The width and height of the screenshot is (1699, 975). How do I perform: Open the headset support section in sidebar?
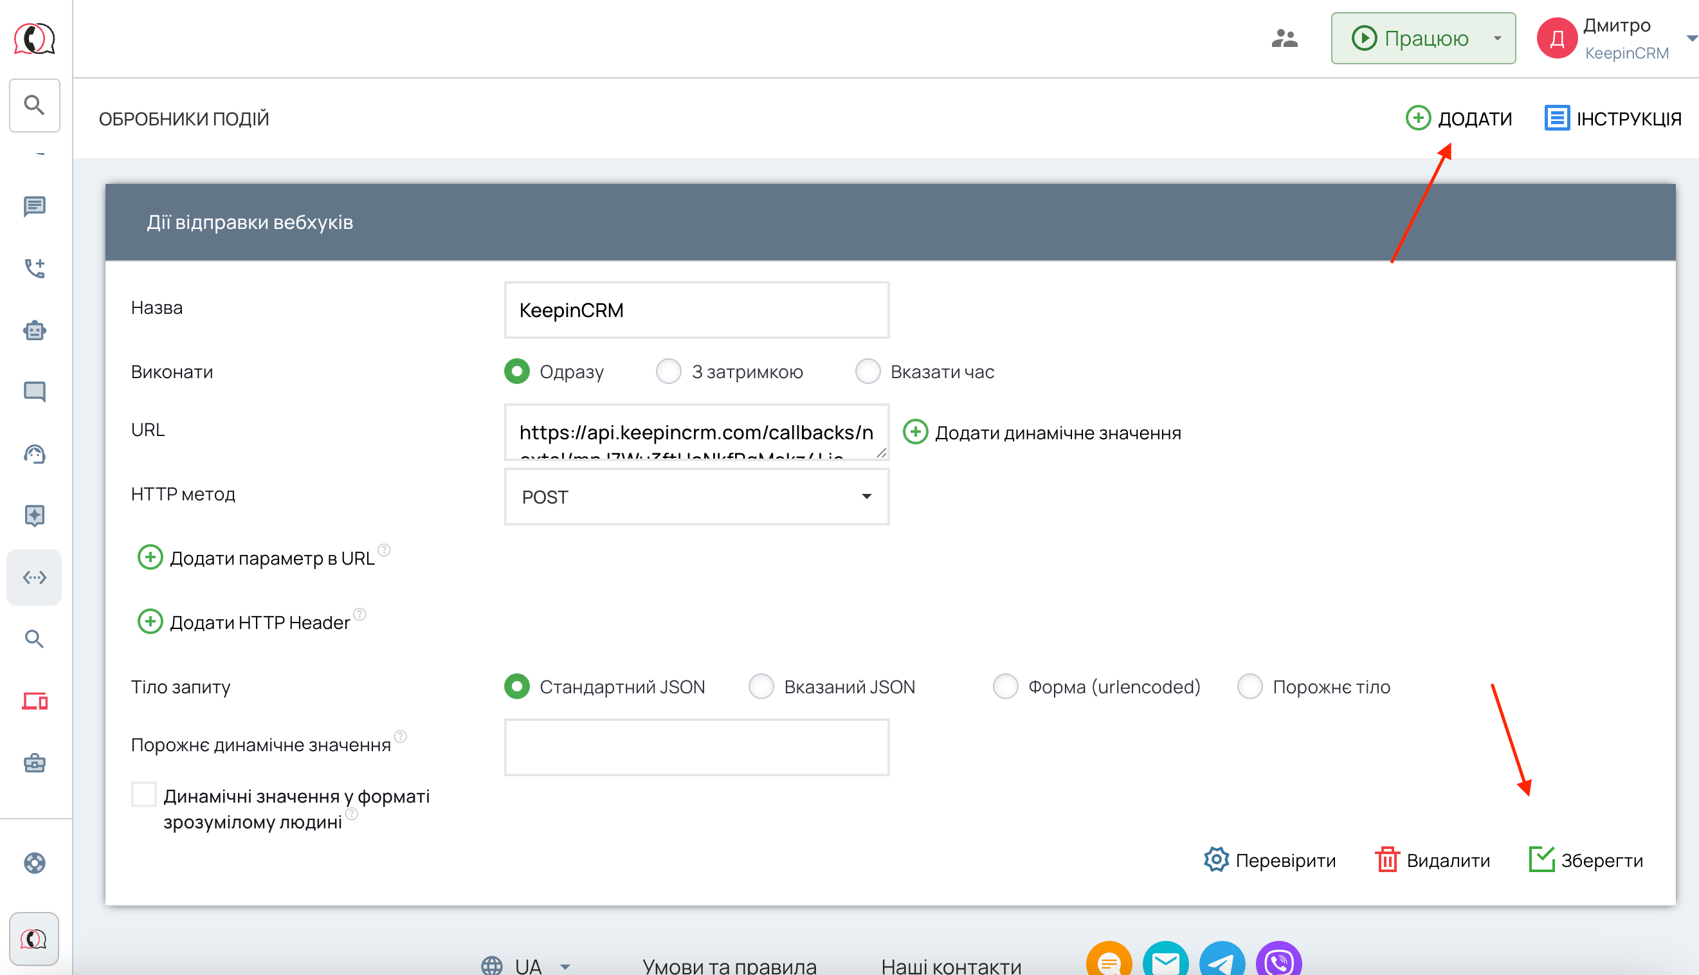pos(34,454)
